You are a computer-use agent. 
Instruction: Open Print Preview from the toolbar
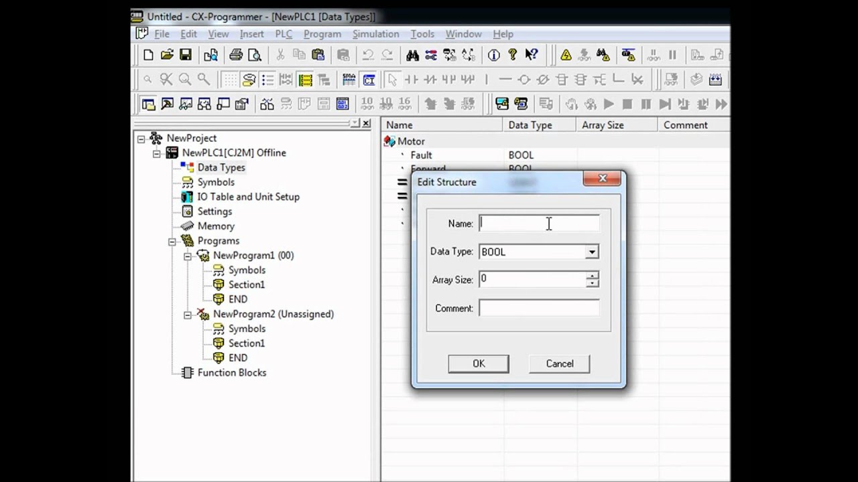(x=255, y=55)
